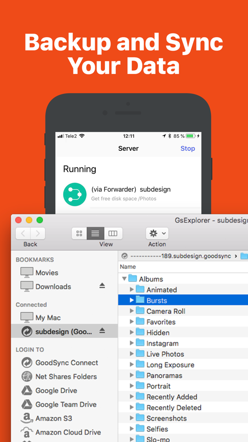Expand the Portrait folder

tap(131, 386)
